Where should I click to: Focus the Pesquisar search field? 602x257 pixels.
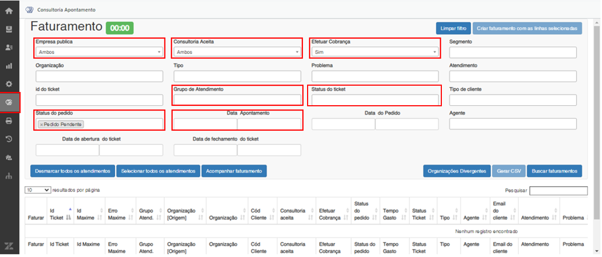tap(558, 190)
